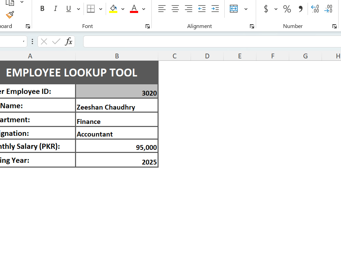Apply Accounting Number Format dollar icon

point(266,9)
